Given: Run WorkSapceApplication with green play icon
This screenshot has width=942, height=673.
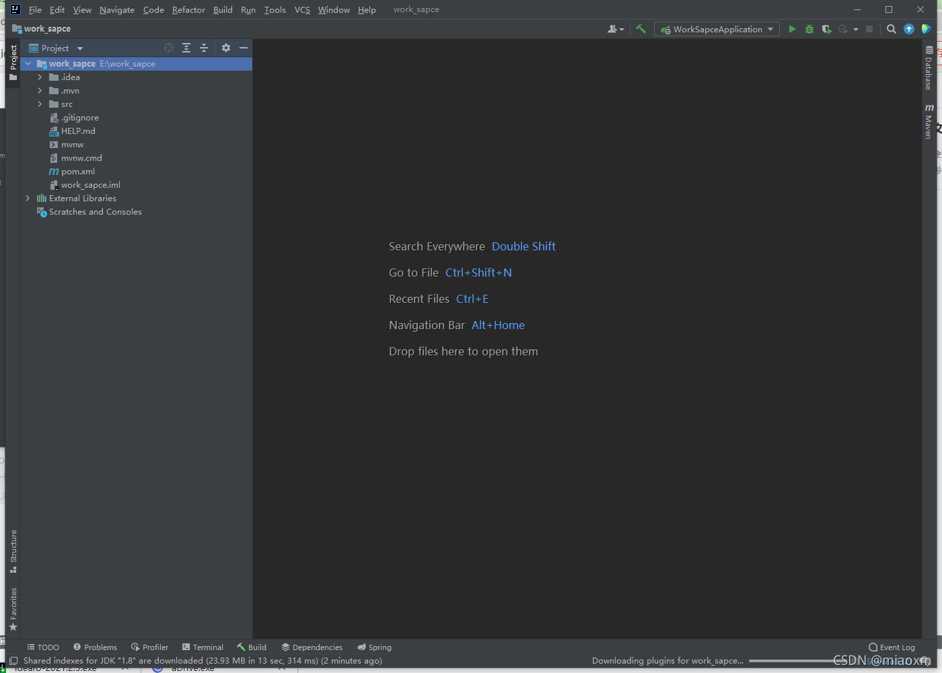Looking at the screenshot, I should point(792,29).
